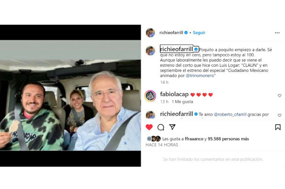View '1 Me gusta' on fabiolacap comment
This screenshot has height=189, width=285.
pyautogui.click(x=182, y=102)
